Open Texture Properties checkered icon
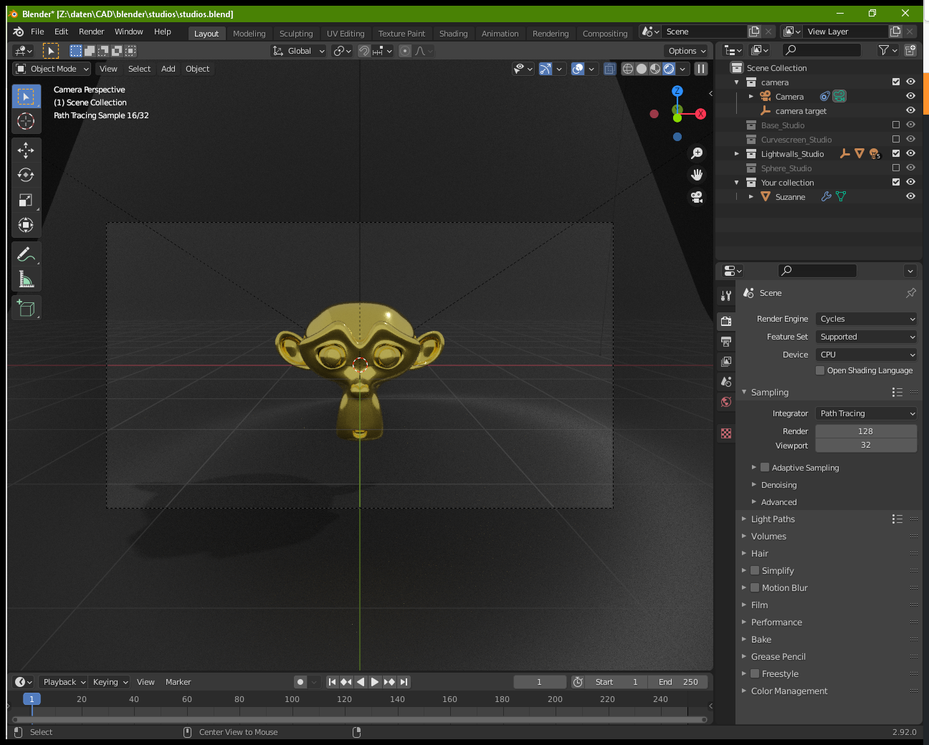This screenshot has height=745, width=929. tap(726, 433)
